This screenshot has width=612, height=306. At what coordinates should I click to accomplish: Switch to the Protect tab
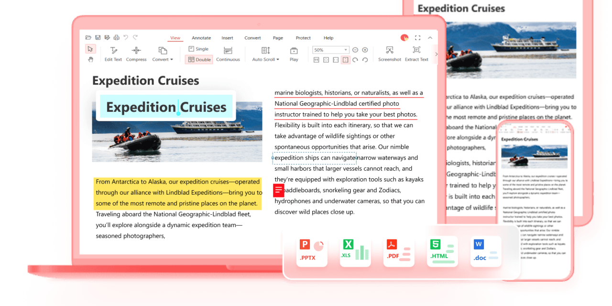[303, 38]
